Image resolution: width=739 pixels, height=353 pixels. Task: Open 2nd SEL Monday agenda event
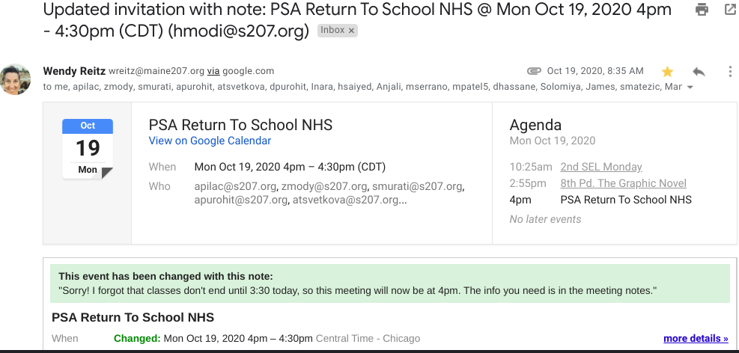point(601,167)
